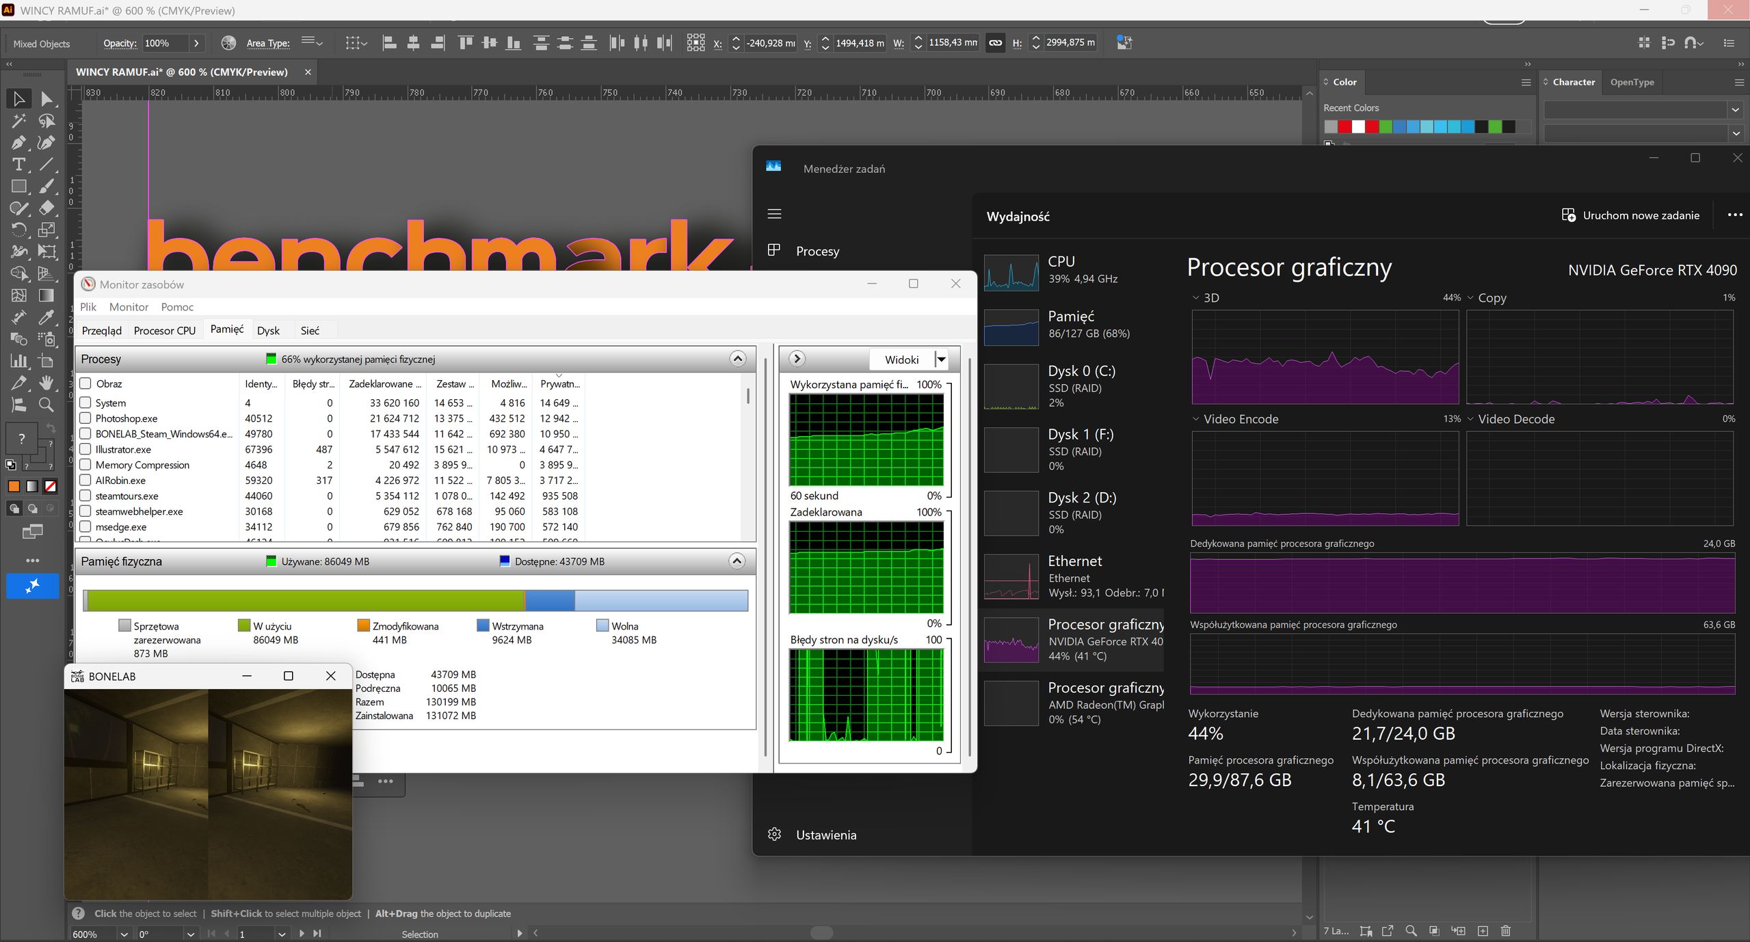Select the Free Transform tool
1750x942 pixels.
coord(47,252)
